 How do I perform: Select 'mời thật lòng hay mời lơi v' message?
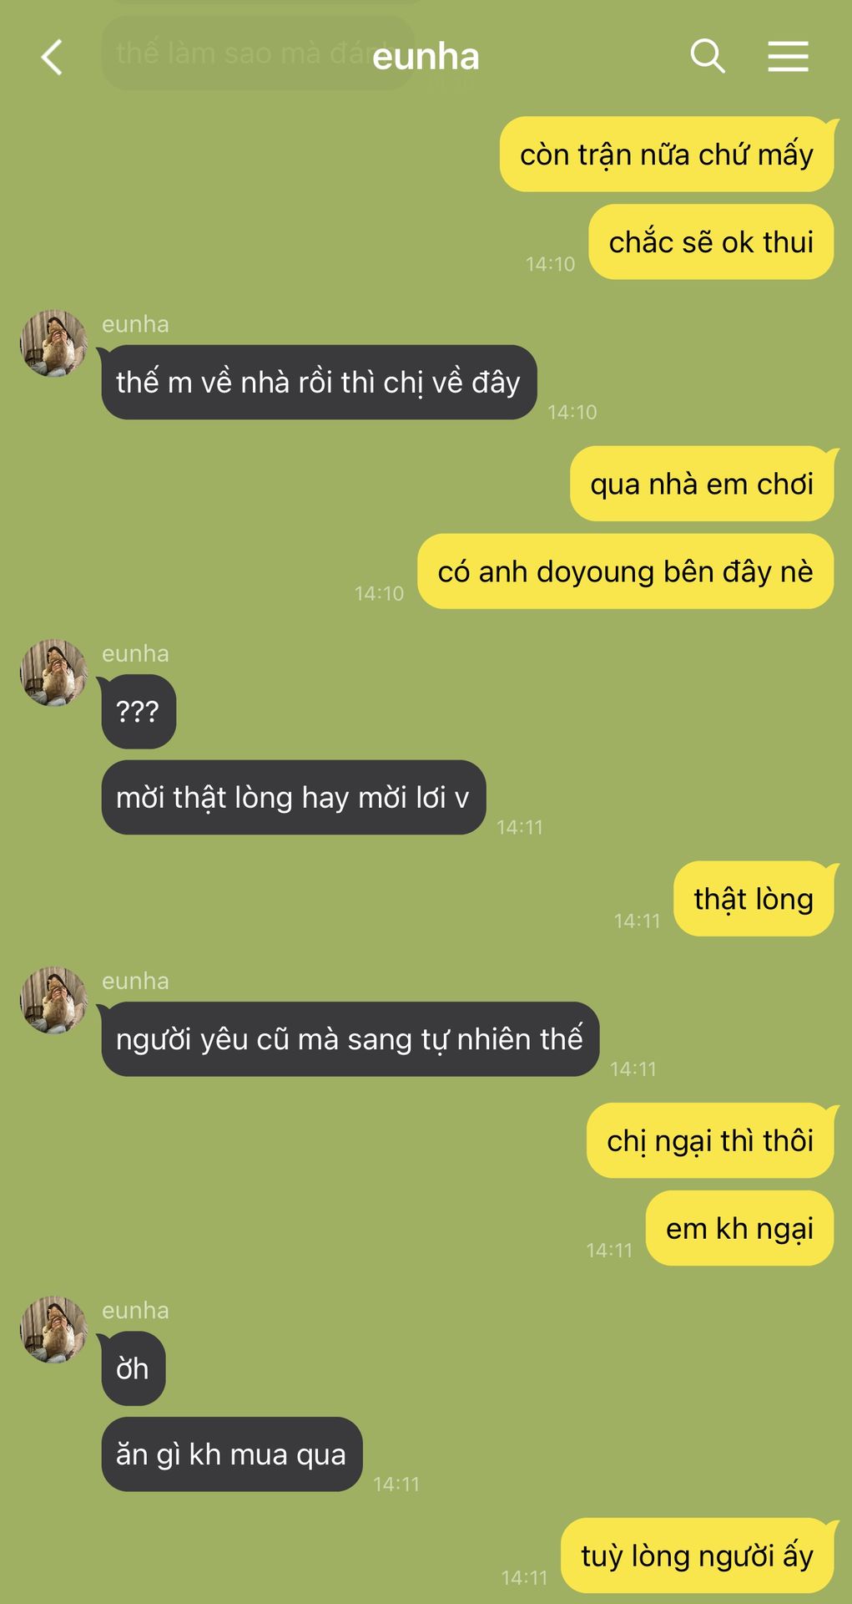pos(293,798)
